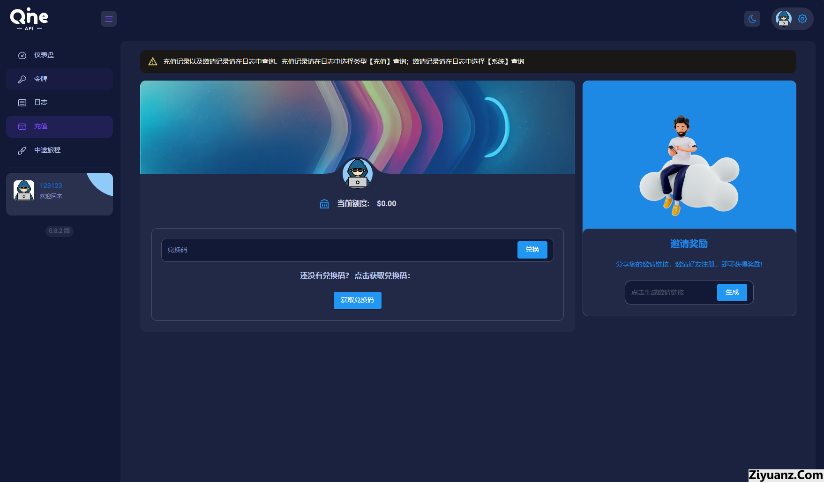The height and width of the screenshot is (482, 824).
Task: Click sidebar profile avatar for 123123
Action: point(24,191)
